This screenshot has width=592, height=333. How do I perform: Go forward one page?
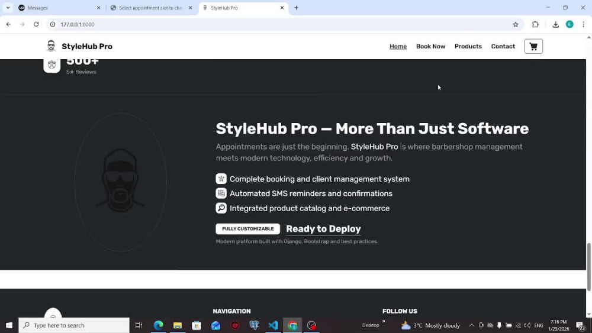point(22,24)
